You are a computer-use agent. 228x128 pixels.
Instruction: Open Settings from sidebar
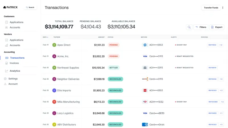(x=13, y=79)
